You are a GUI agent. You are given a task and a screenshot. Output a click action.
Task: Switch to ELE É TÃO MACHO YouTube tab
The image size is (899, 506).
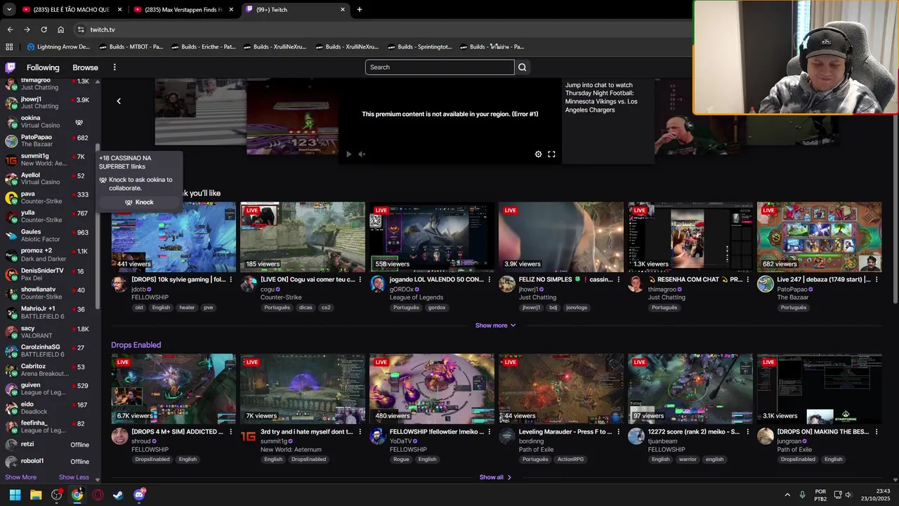tap(72, 10)
